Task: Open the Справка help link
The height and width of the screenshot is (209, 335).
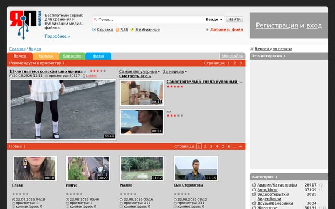Action: tap(105, 30)
